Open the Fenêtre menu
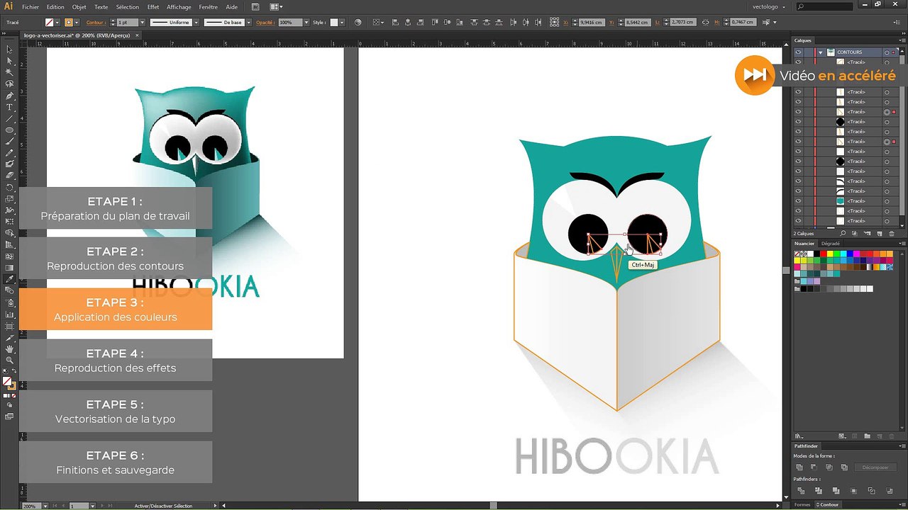This screenshot has width=908, height=510. [209, 7]
